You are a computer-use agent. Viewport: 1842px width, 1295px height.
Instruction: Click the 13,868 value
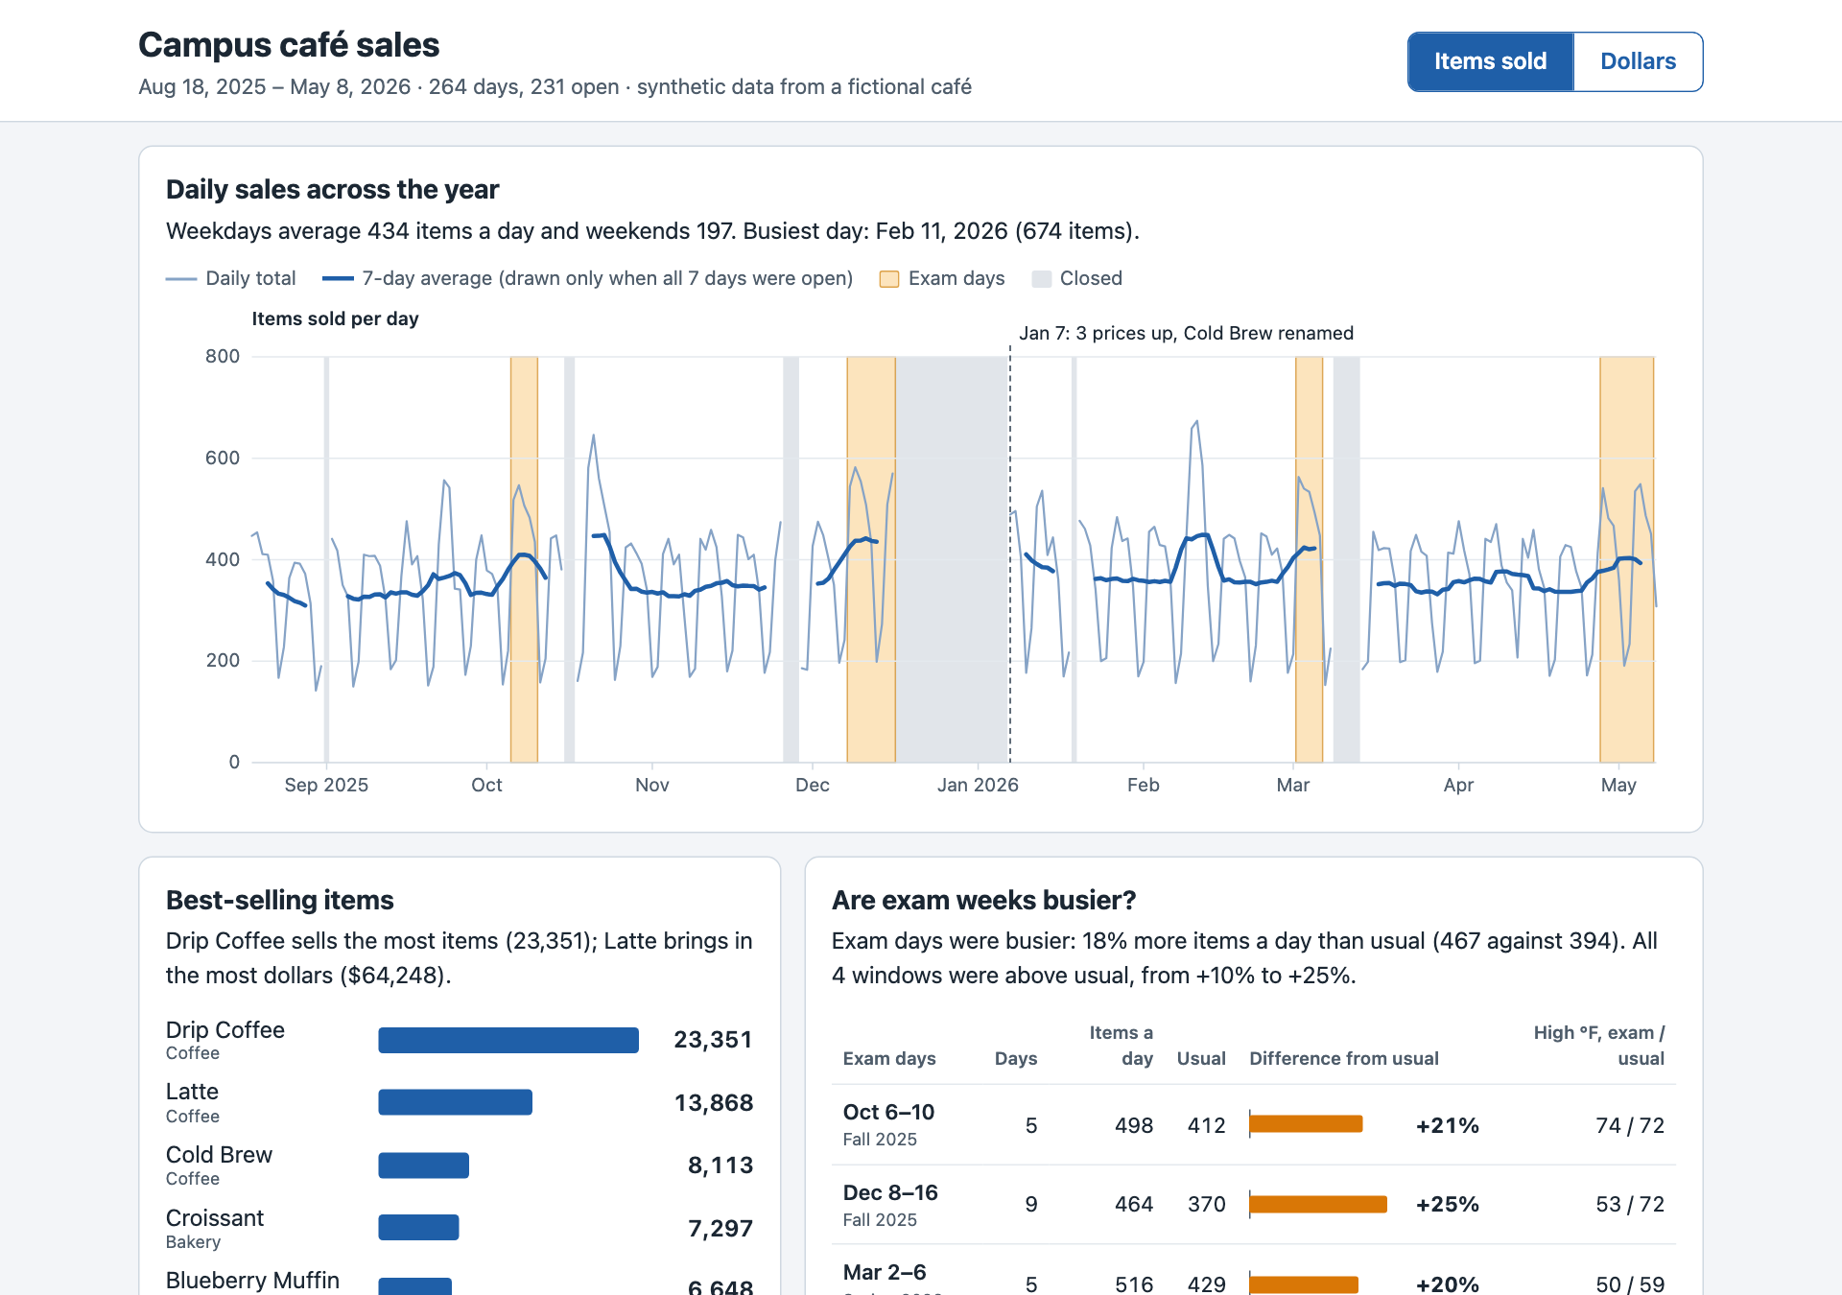714,1103
